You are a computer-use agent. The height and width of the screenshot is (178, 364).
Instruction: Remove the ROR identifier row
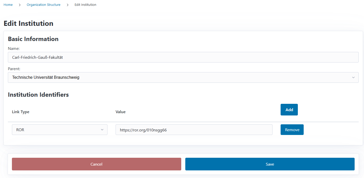(x=292, y=130)
